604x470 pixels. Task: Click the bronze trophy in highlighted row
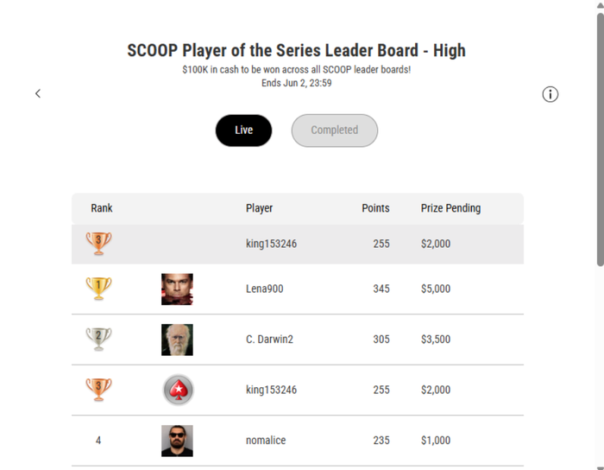(98, 244)
